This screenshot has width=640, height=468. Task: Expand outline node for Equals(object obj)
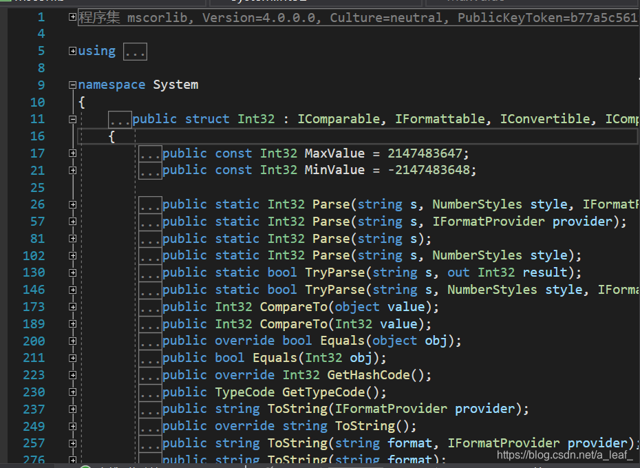tap(73, 341)
